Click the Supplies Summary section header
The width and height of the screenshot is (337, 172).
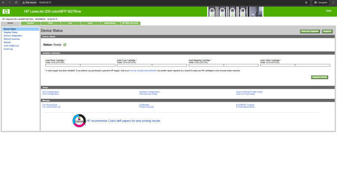coord(187,53)
